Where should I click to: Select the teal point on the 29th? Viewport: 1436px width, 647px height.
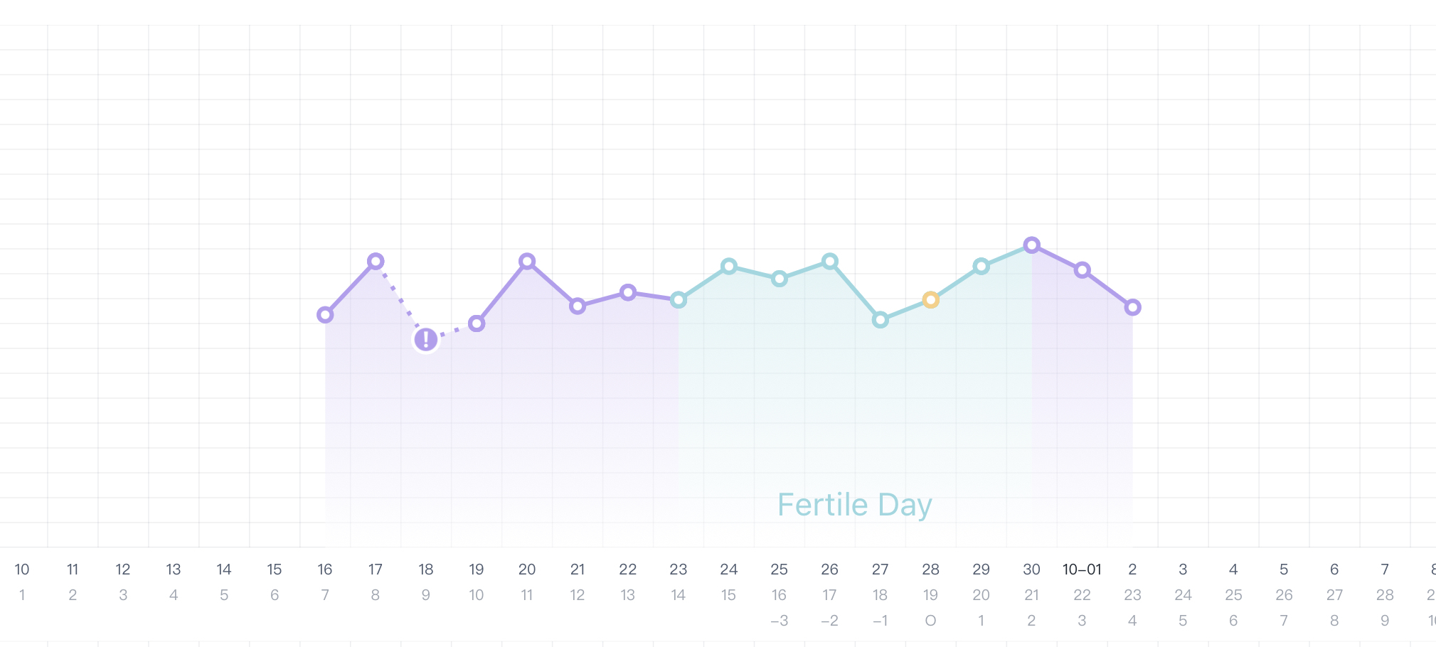click(981, 267)
